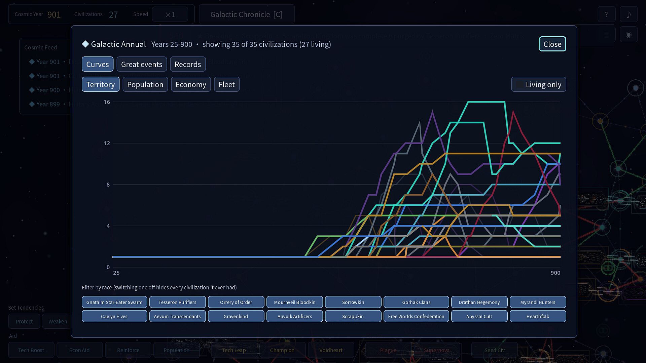Select the Population curve metric
The height and width of the screenshot is (363, 646).
click(x=145, y=84)
